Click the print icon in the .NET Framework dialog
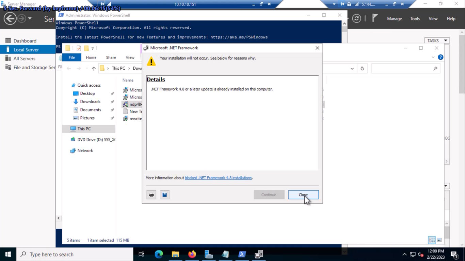Screen dimensions: 465x261 [151, 194]
